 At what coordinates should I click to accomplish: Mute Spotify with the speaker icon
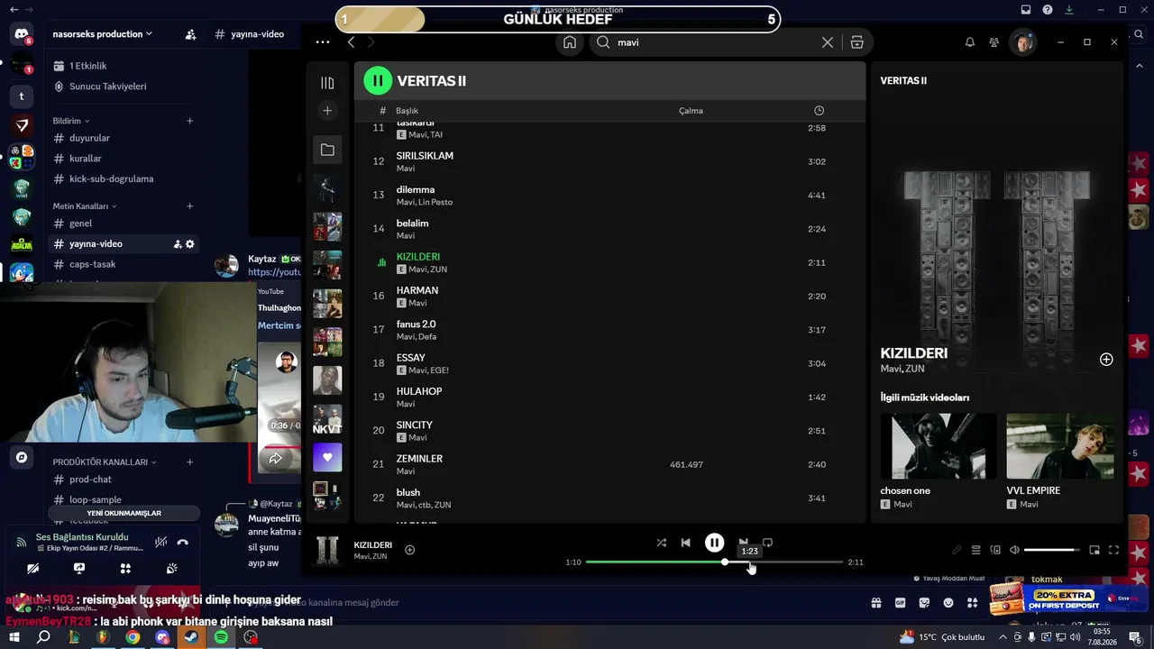[x=1014, y=550]
